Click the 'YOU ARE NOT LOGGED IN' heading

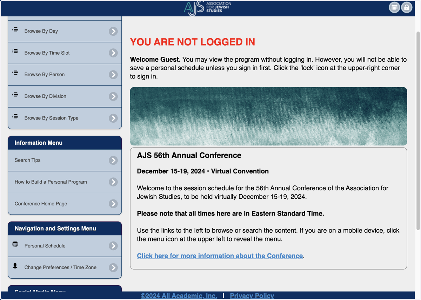[193, 42]
